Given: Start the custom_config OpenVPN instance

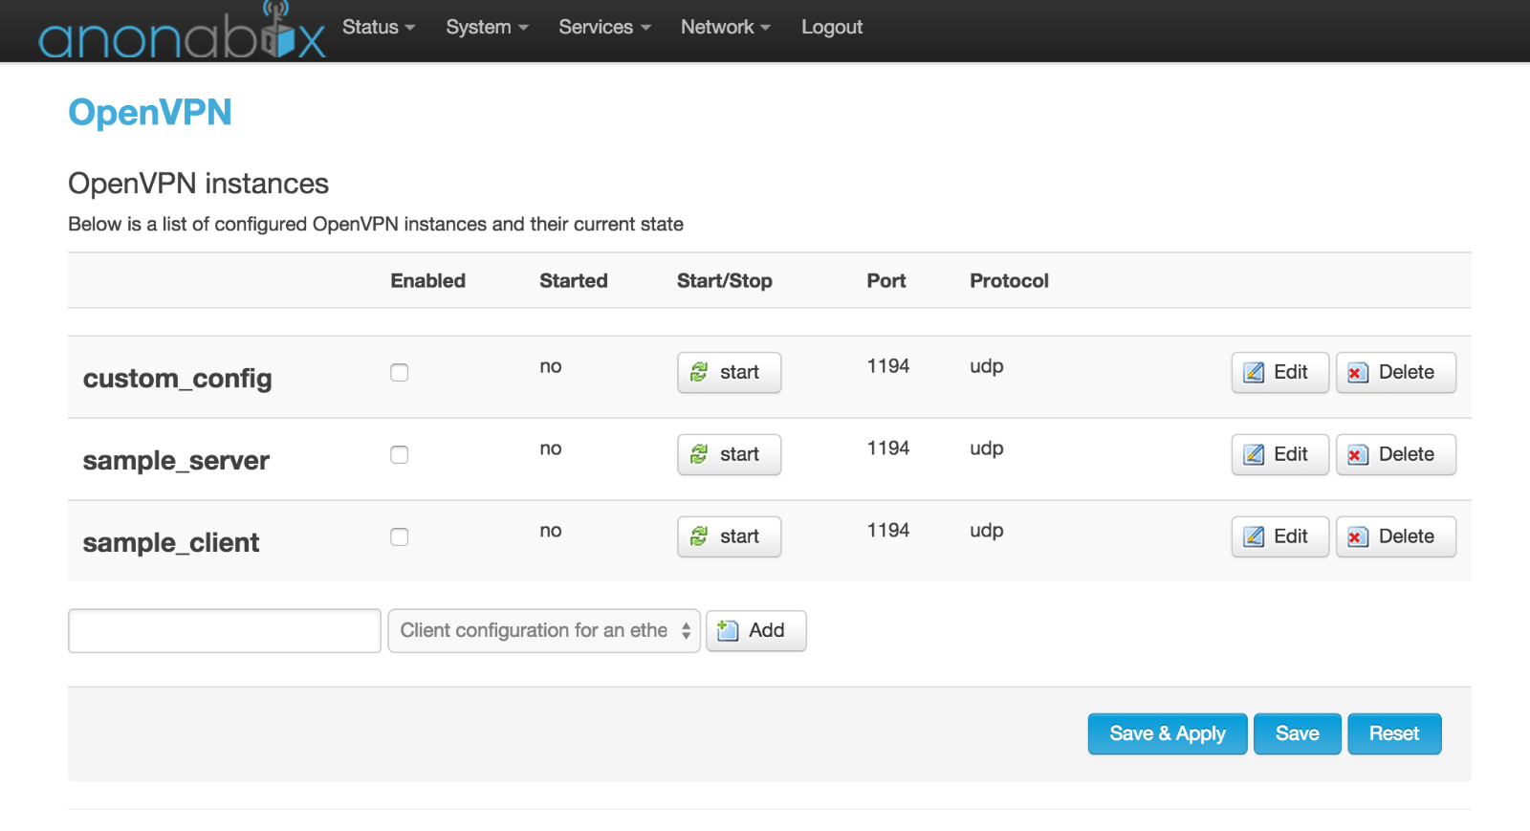Looking at the screenshot, I should (x=729, y=373).
